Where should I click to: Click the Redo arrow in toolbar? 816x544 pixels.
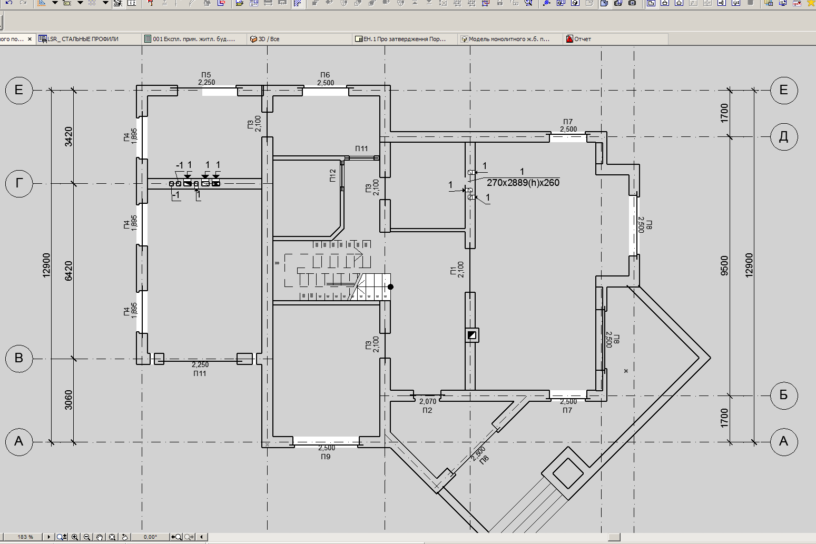coord(23,3)
